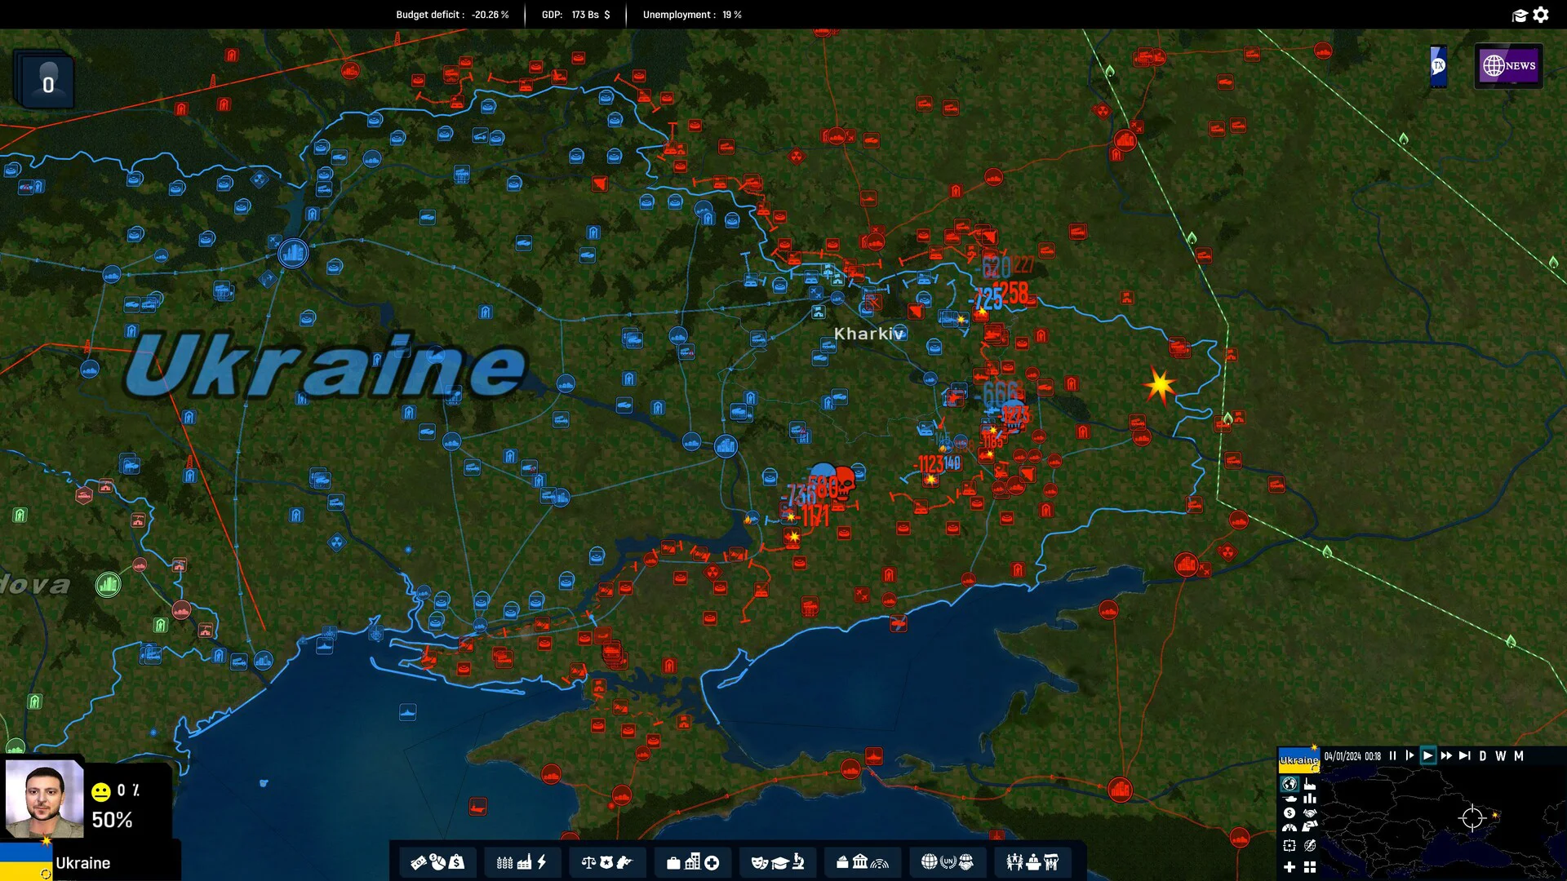Open the culture, education and research panel

point(777,863)
